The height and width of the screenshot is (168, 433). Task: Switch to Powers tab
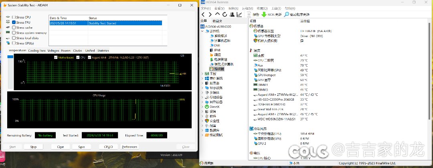(66, 51)
